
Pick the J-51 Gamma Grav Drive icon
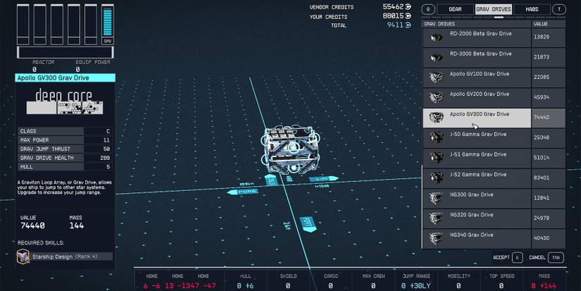tap(436, 158)
